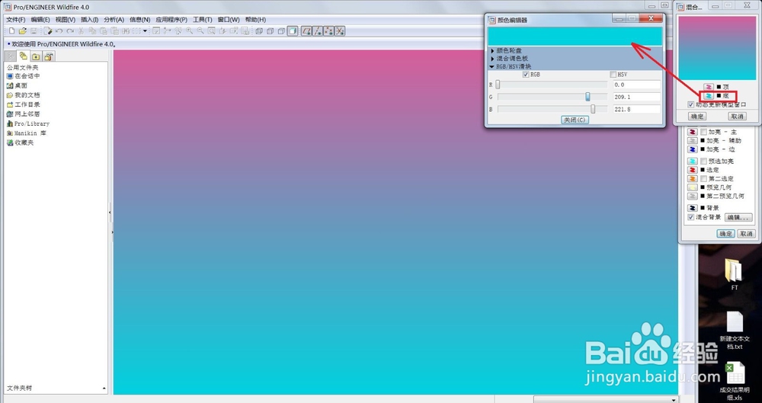The width and height of the screenshot is (762, 403).
Task: Open the folder browser navigator tab
Action: pyautogui.click(x=23, y=56)
